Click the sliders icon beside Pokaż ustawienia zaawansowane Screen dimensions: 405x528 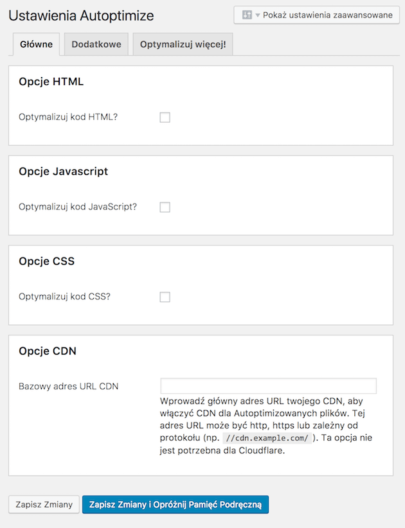(247, 15)
